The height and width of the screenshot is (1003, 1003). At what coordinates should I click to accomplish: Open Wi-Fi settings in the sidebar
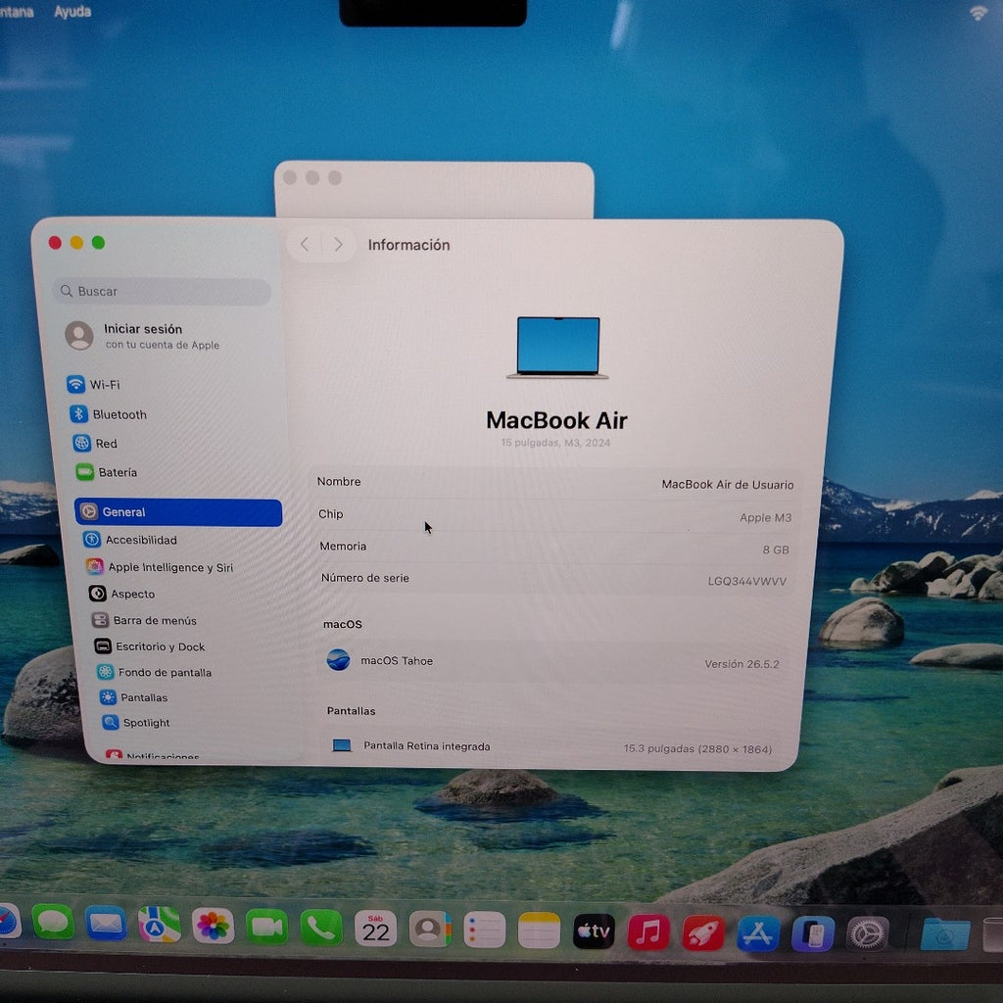pos(94,384)
